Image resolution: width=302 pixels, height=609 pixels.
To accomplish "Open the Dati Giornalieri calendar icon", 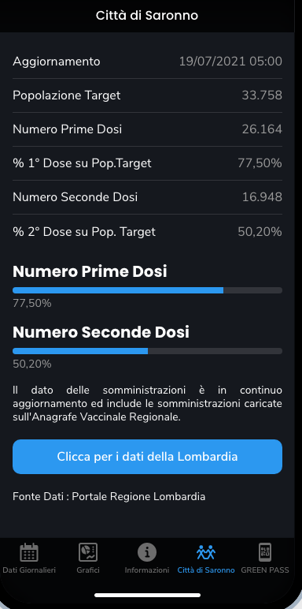I will (29, 552).
